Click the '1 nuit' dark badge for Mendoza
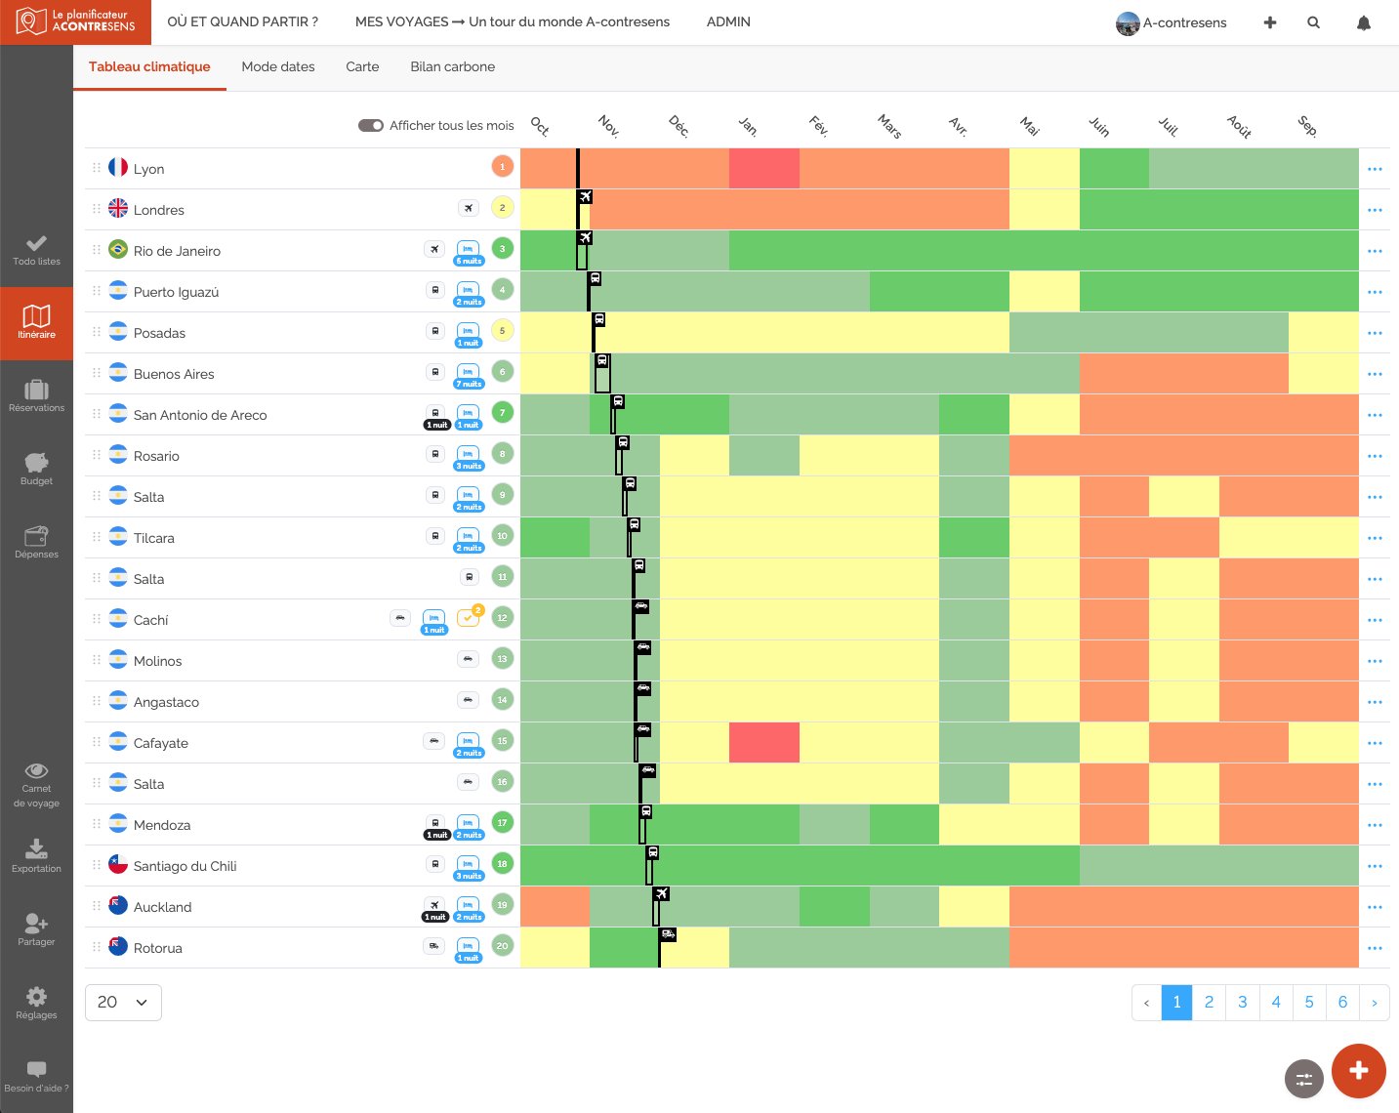 coord(436,835)
